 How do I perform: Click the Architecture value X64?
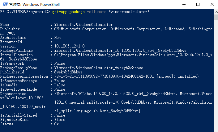[x=58, y=37]
